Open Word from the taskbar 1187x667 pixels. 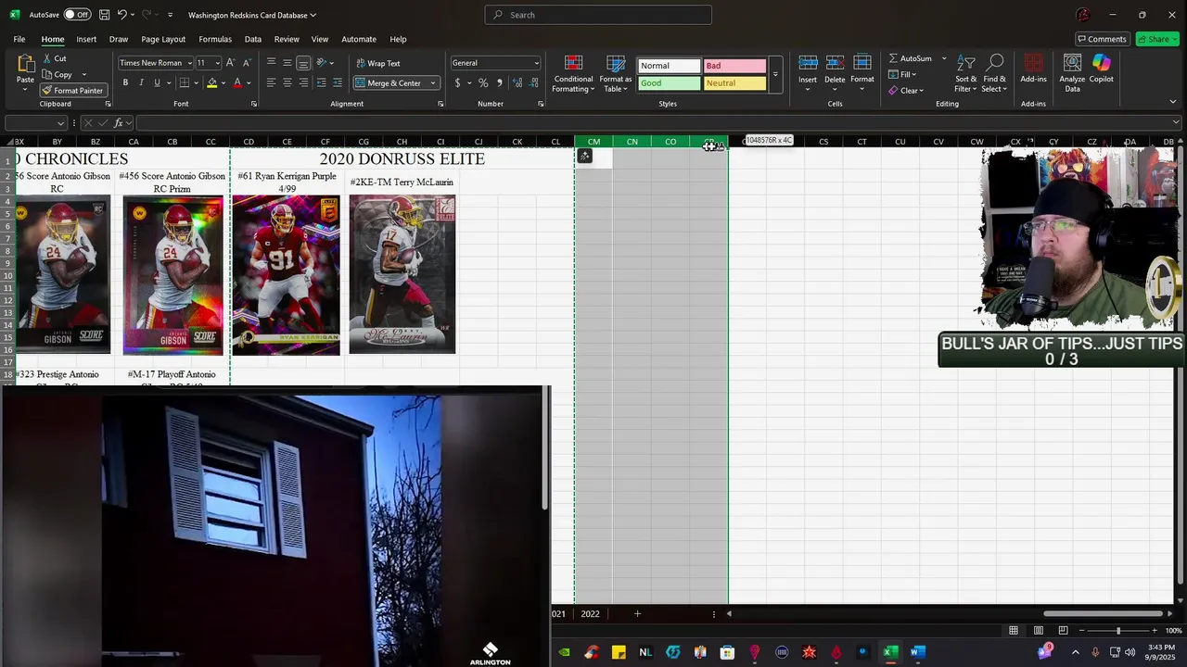(x=918, y=652)
